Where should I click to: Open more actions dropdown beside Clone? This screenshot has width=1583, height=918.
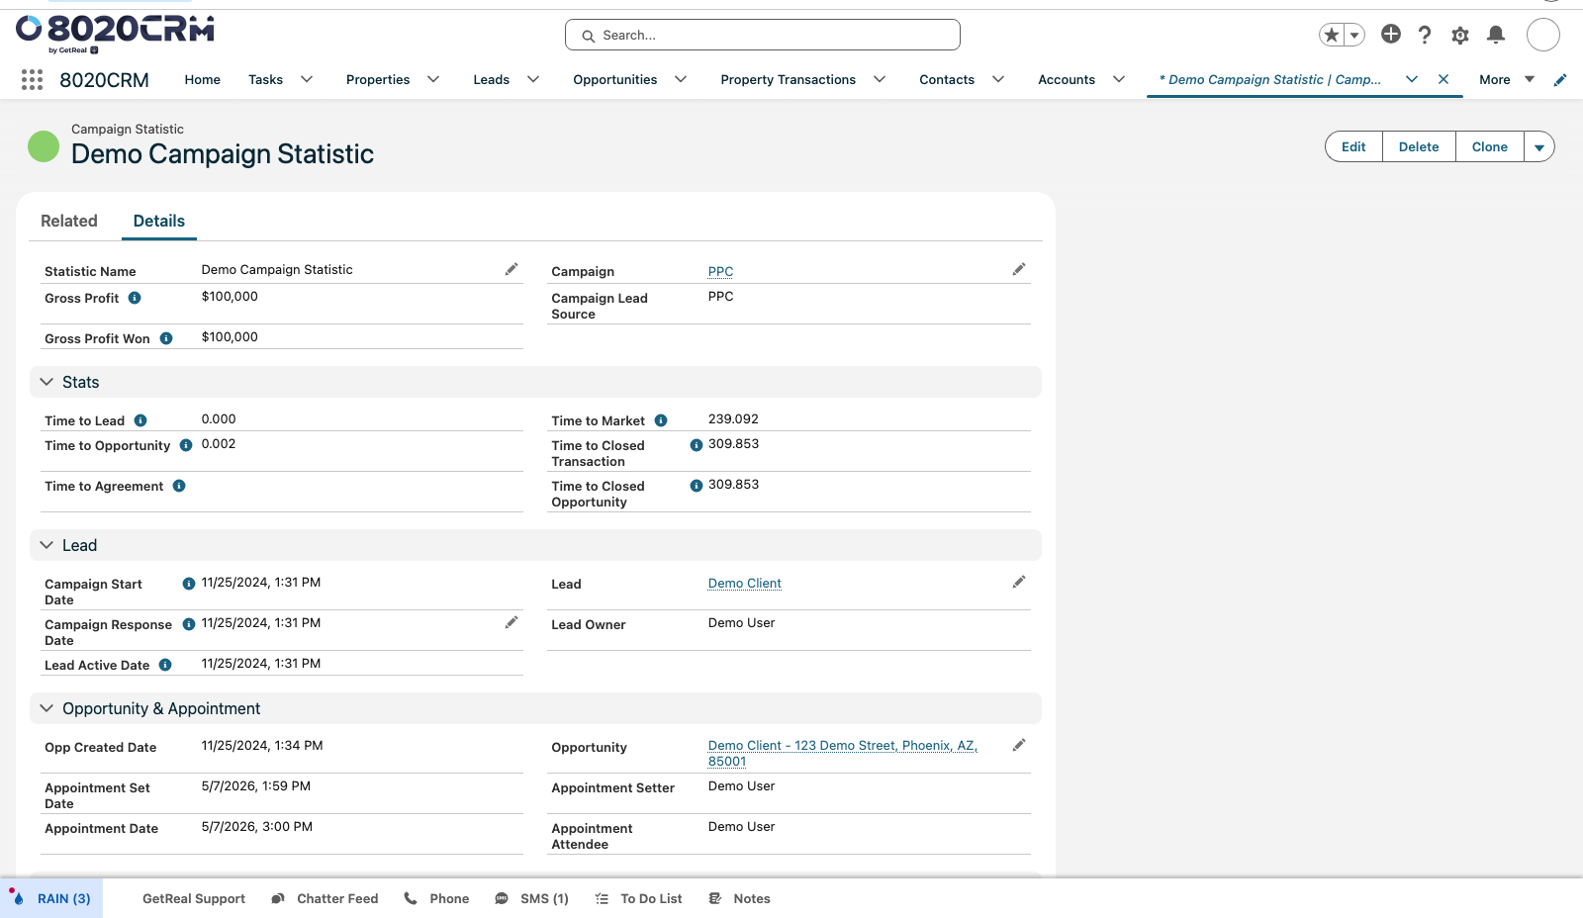(1539, 146)
